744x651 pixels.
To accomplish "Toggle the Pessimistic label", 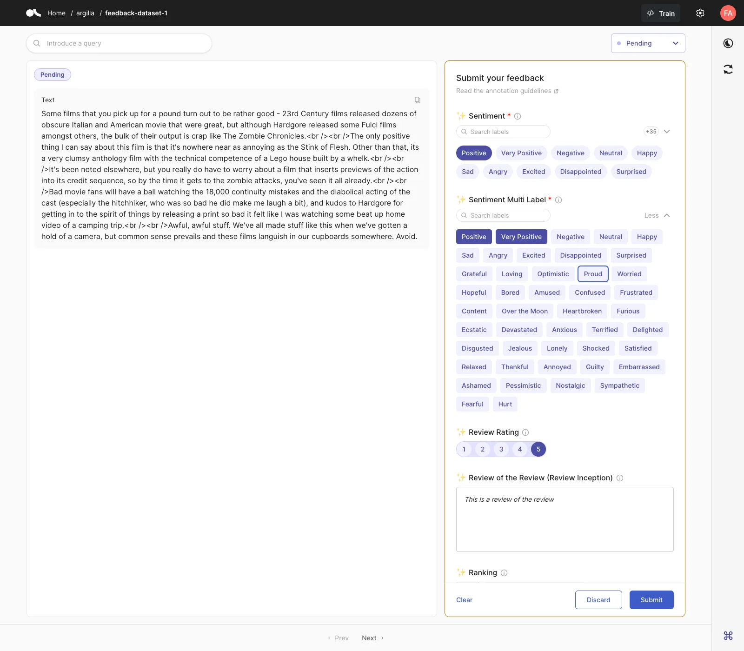I will point(523,385).
